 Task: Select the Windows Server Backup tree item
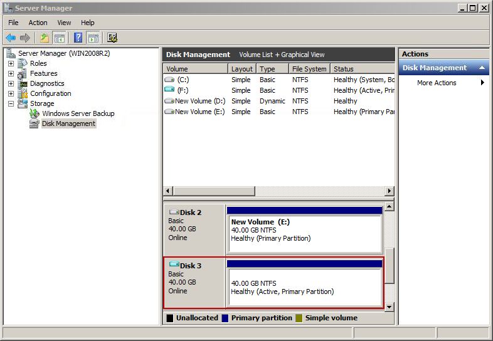point(78,113)
